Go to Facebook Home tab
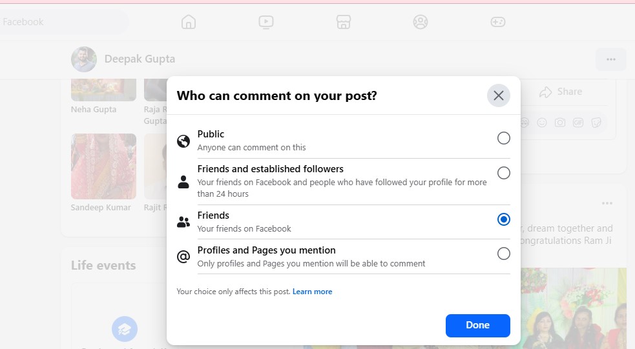Screen dimensions: 635x349 coord(189,22)
